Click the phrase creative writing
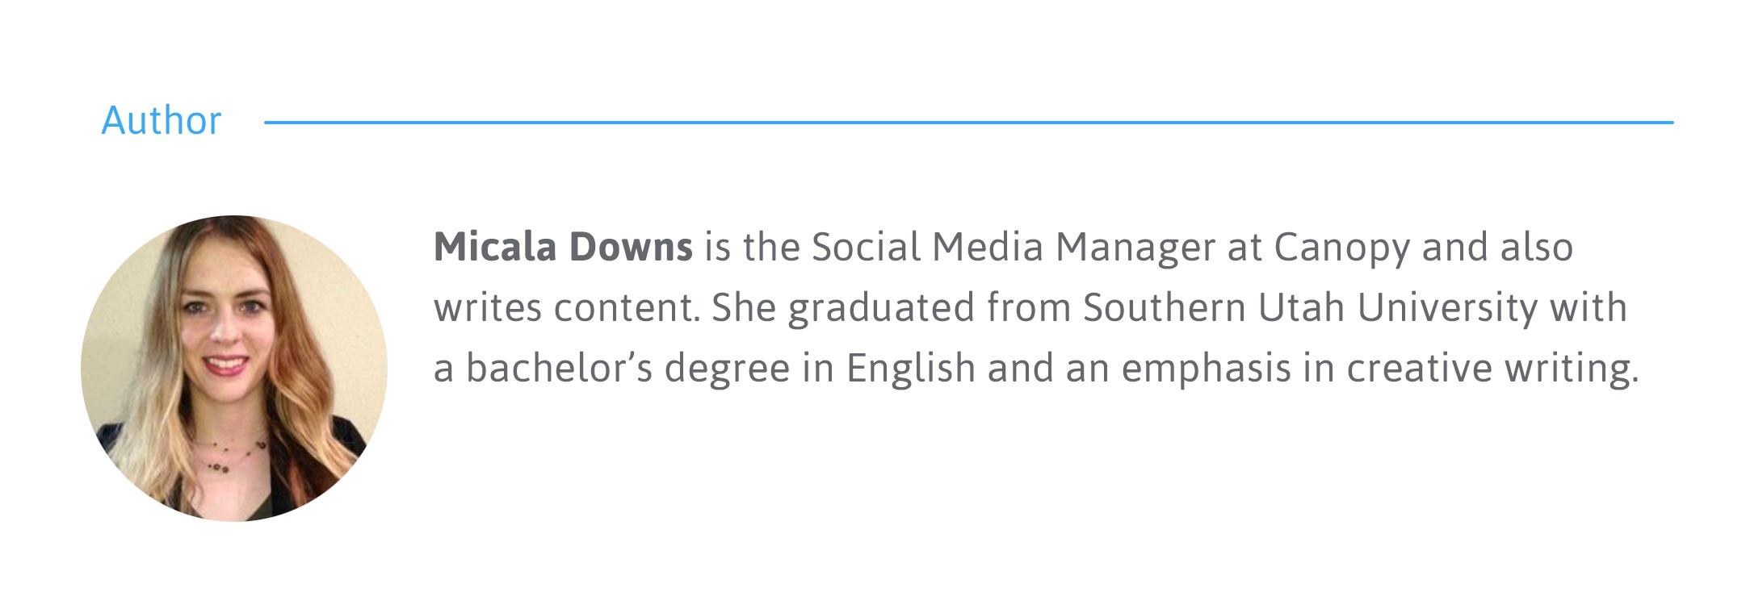 (1492, 369)
